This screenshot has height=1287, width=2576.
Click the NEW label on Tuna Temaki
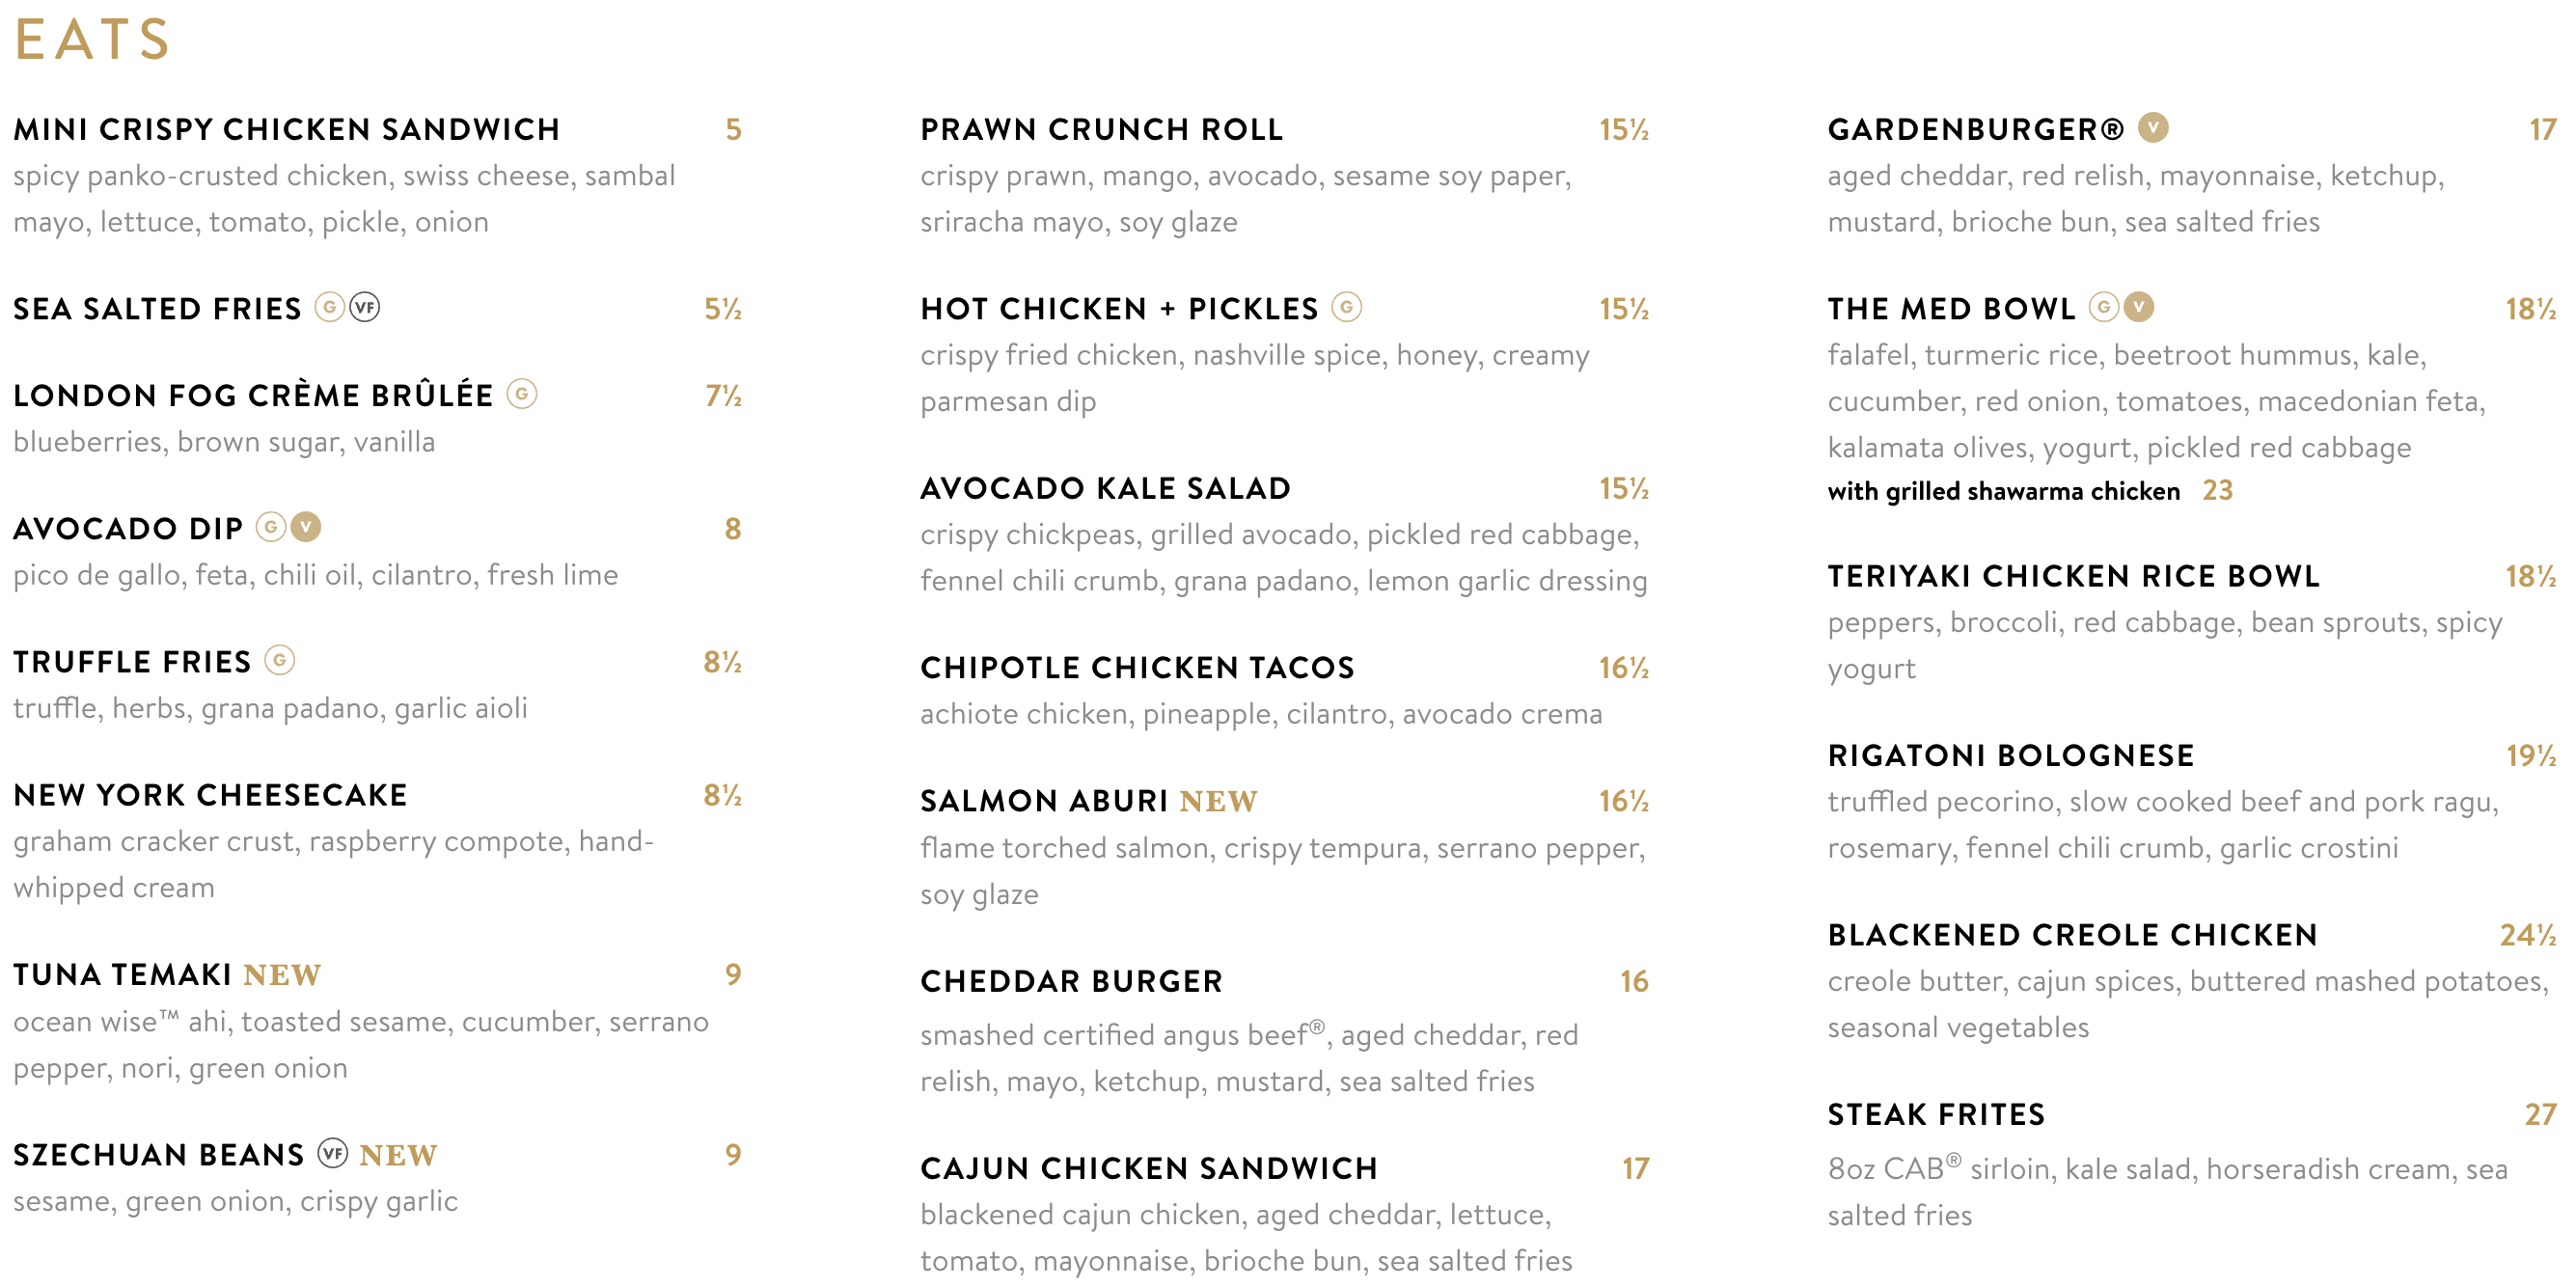coord(282,975)
